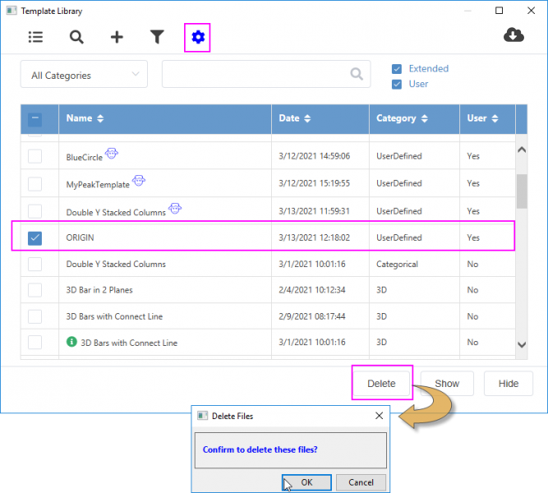Click the cloud download icon

click(x=513, y=35)
